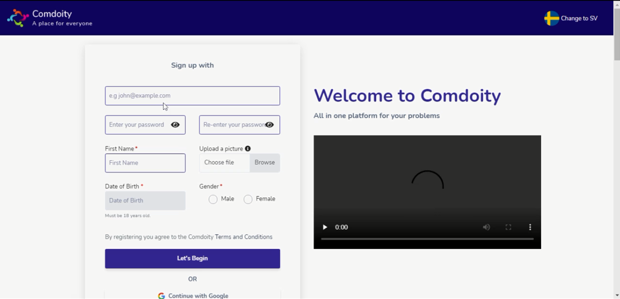The width and height of the screenshot is (620, 299).
Task: Focus the Re-enter your password field
Action: coord(239,125)
